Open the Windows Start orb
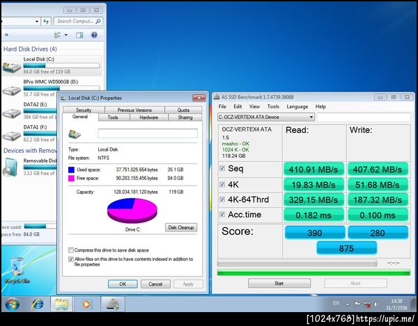Image resolution: width=418 pixels, height=326 pixels. [x=12, y=304]
